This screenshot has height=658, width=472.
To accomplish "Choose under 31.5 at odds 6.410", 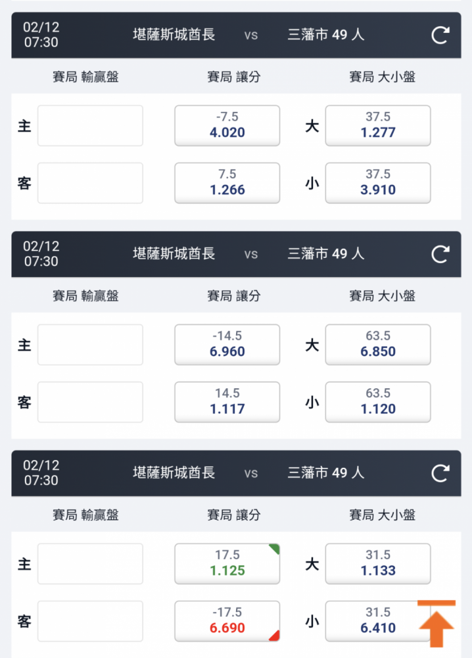I will pyautogui.click(x=378, y=621).
